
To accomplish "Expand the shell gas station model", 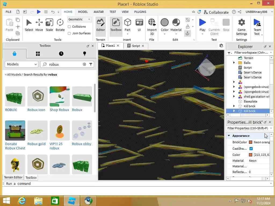I will click(234, 96).
